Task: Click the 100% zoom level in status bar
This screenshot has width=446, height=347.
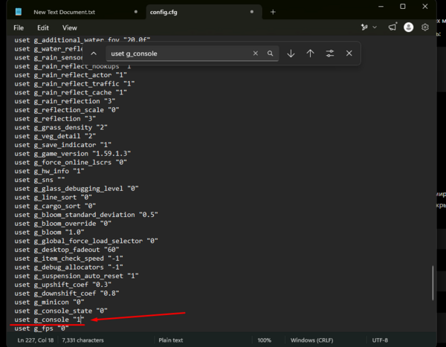Action: [264, 340]
